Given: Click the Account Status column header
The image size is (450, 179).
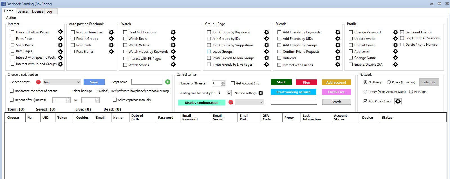Looking at the screenshot, I should coord(346,118).
